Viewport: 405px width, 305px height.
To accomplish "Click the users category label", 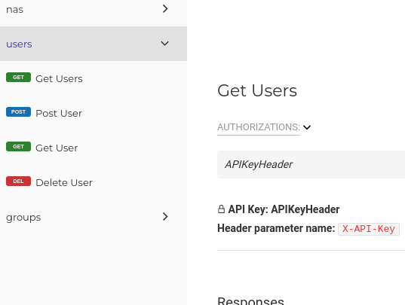I will [x=19, y=44].
